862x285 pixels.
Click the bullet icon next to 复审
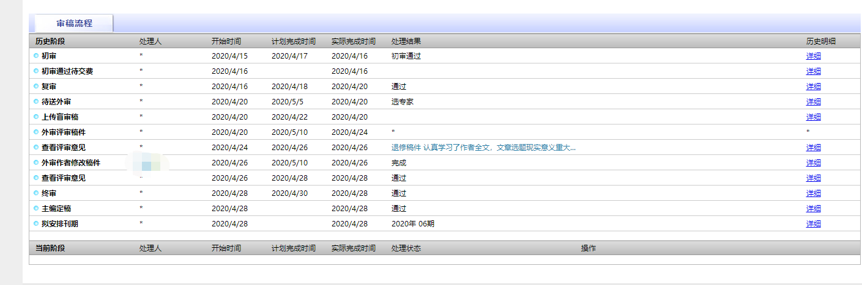coord(36,87)
